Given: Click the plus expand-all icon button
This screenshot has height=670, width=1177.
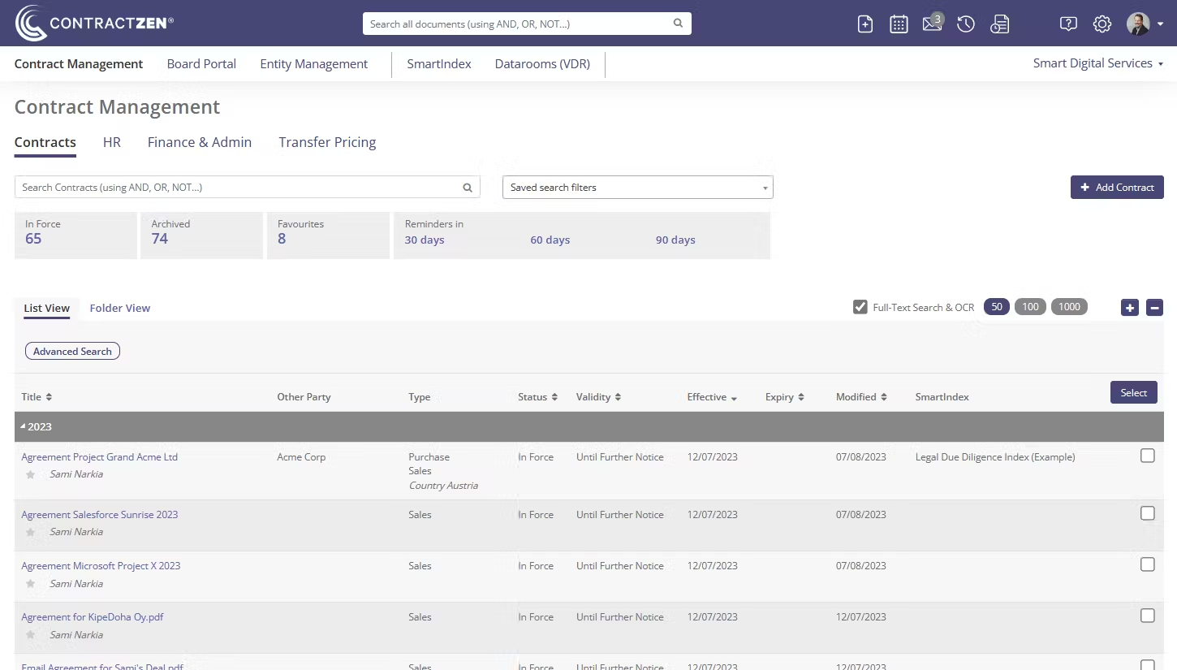Looking at the screenshot, I should [x=1130, y=308].
